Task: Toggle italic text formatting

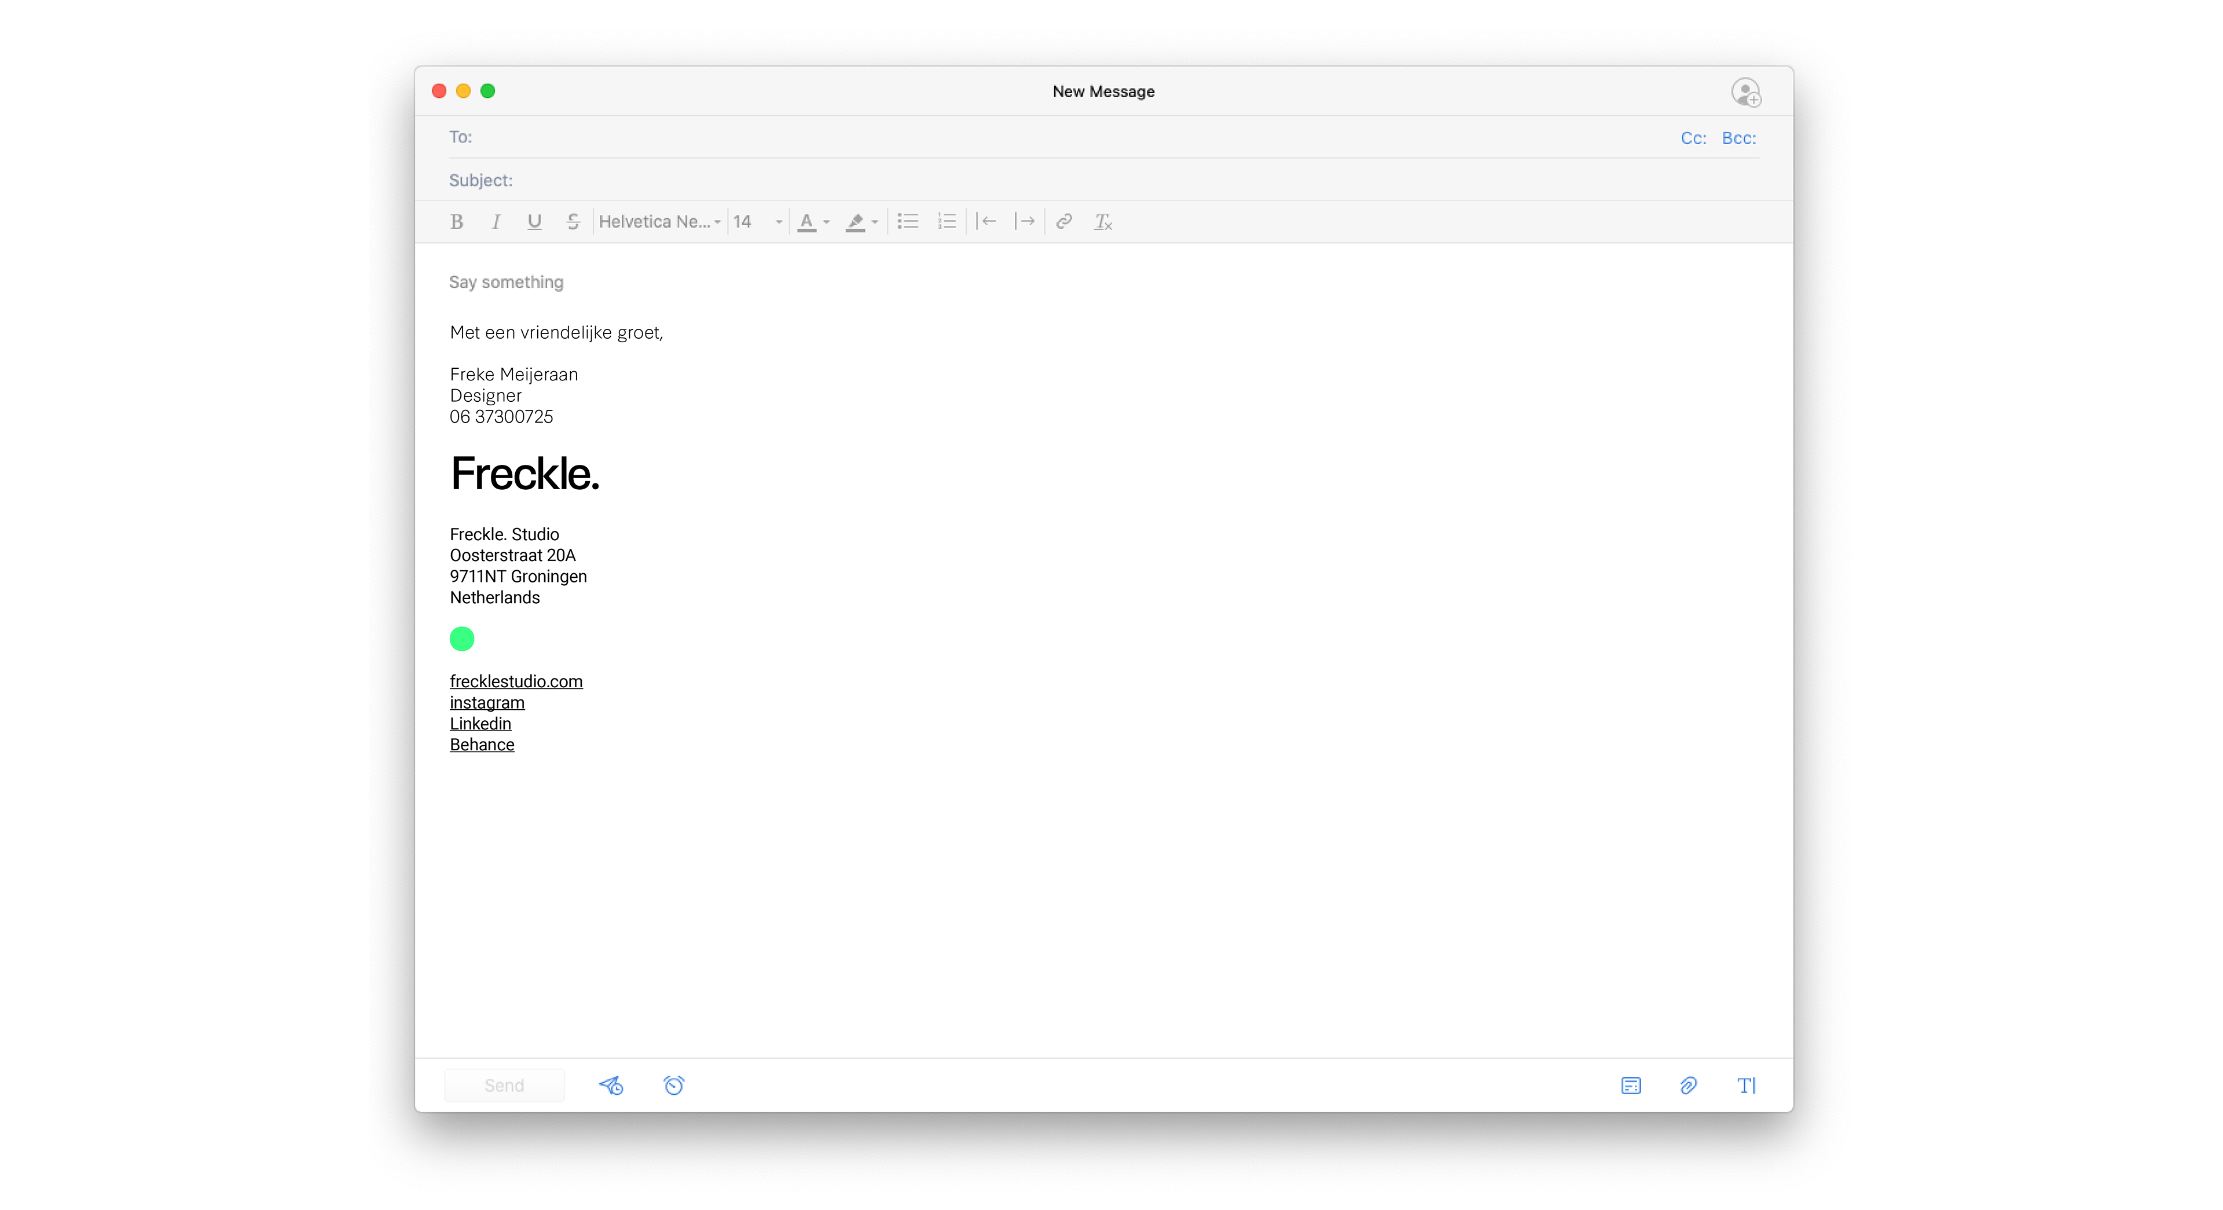Action: [x=496, y=222]
